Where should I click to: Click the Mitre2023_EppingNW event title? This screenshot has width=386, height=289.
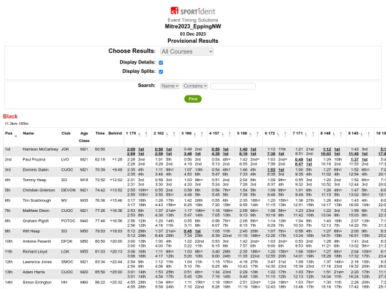pos(193,26)
